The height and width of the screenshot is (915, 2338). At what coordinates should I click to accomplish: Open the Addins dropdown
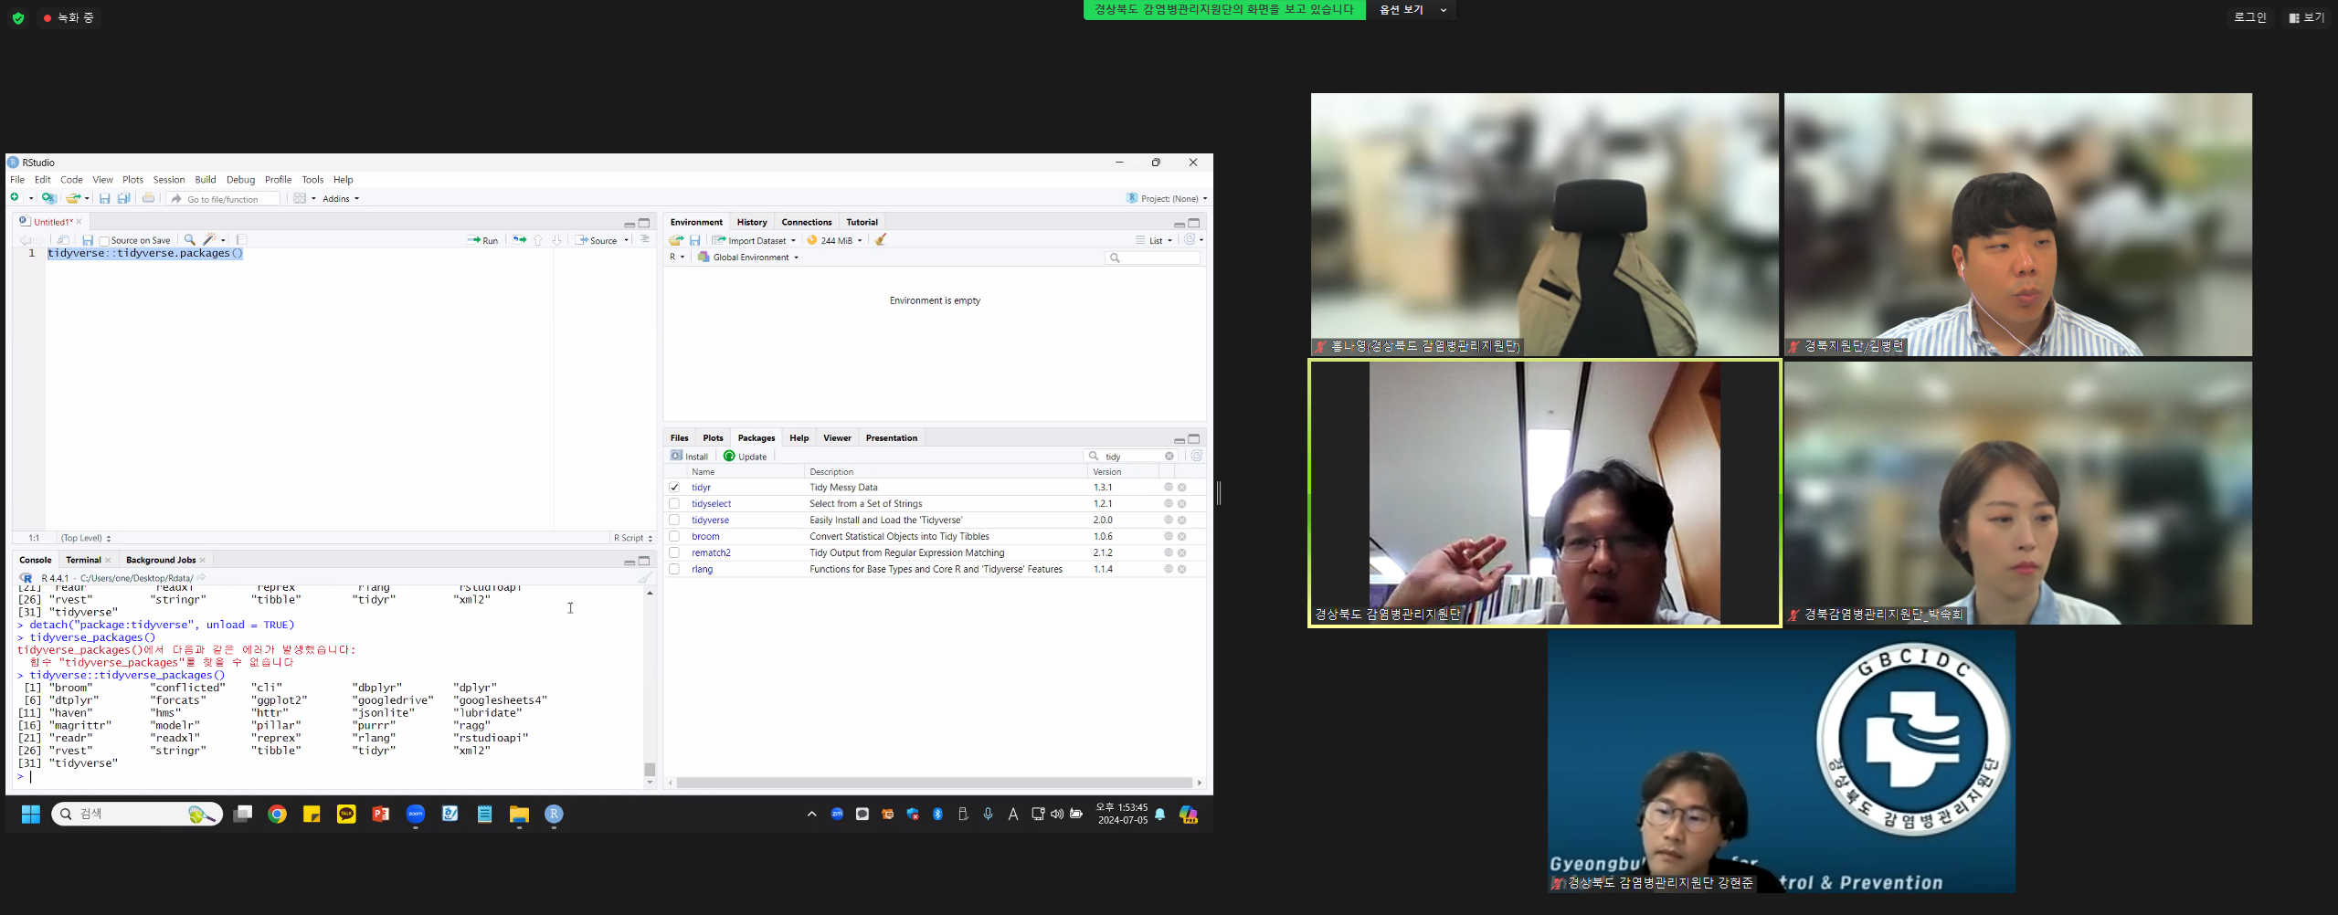pyautogui.click(x=341, y=199)
